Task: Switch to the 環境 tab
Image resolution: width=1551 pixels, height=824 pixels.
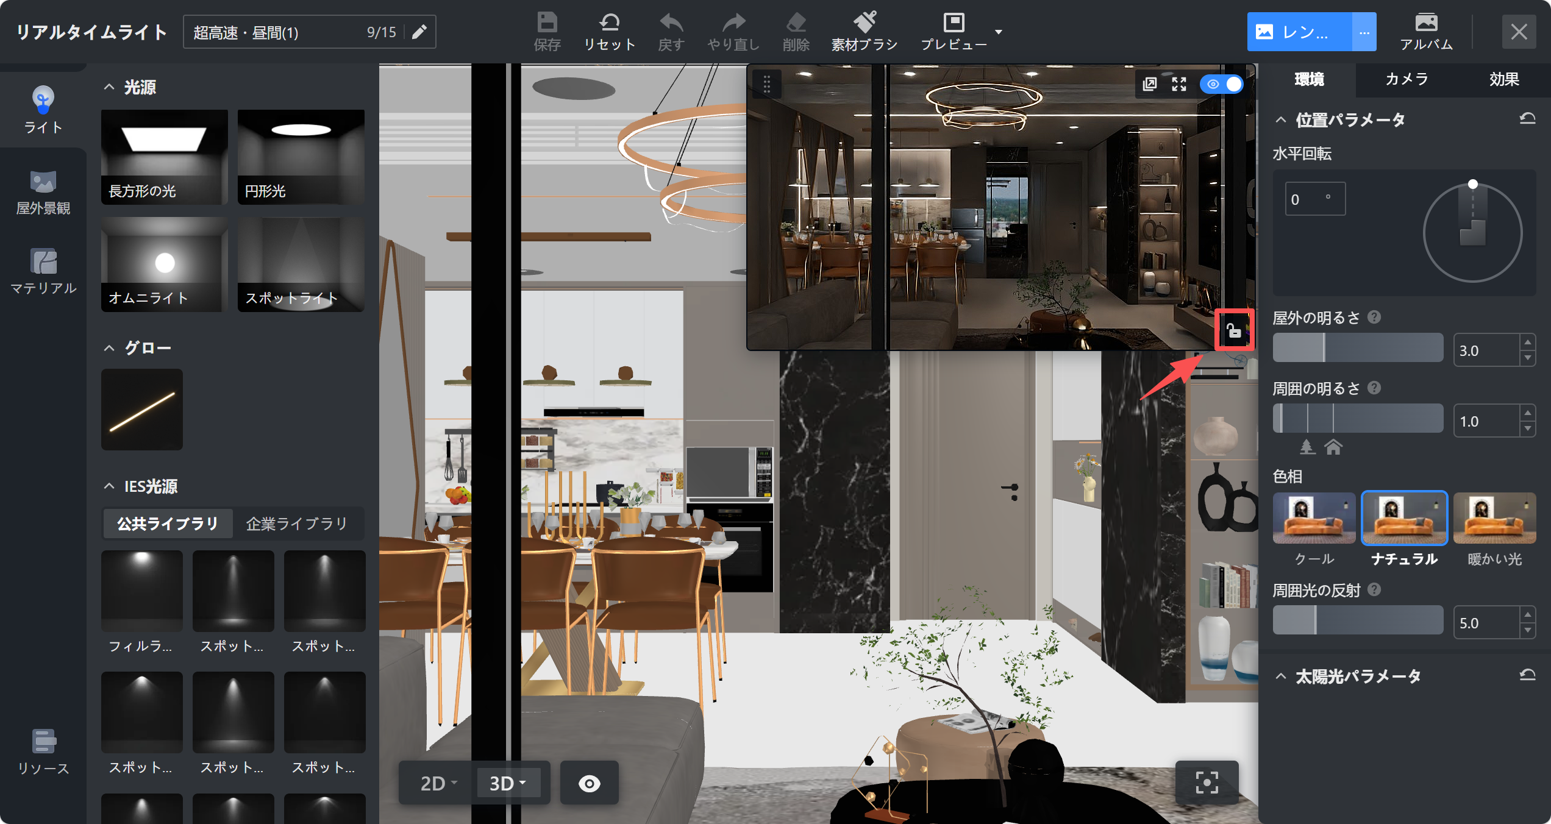Action: coord(1308,79)
